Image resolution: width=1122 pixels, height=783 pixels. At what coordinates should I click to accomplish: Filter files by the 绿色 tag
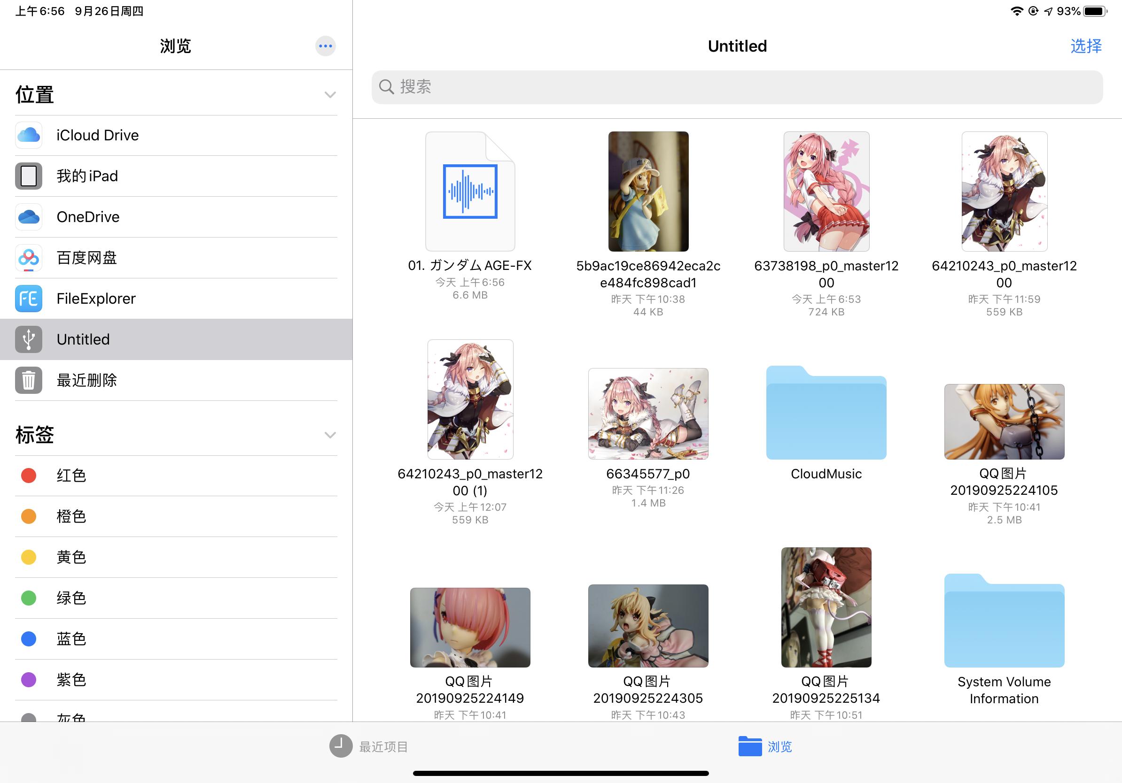click(x=72, y=598)
